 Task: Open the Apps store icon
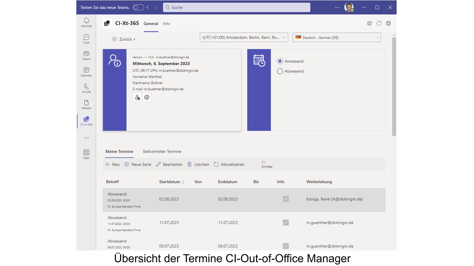tap(86, 154)
